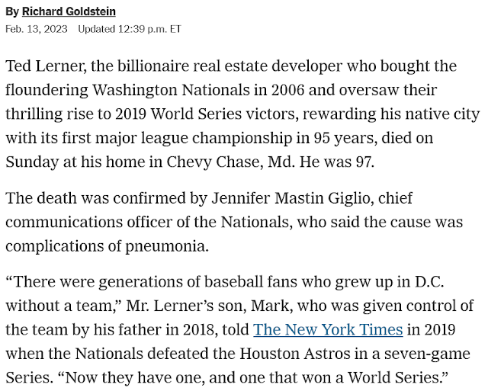Click 'Houston Astros' in the last paragraph
488x391 pixels.
click(295, 354)
